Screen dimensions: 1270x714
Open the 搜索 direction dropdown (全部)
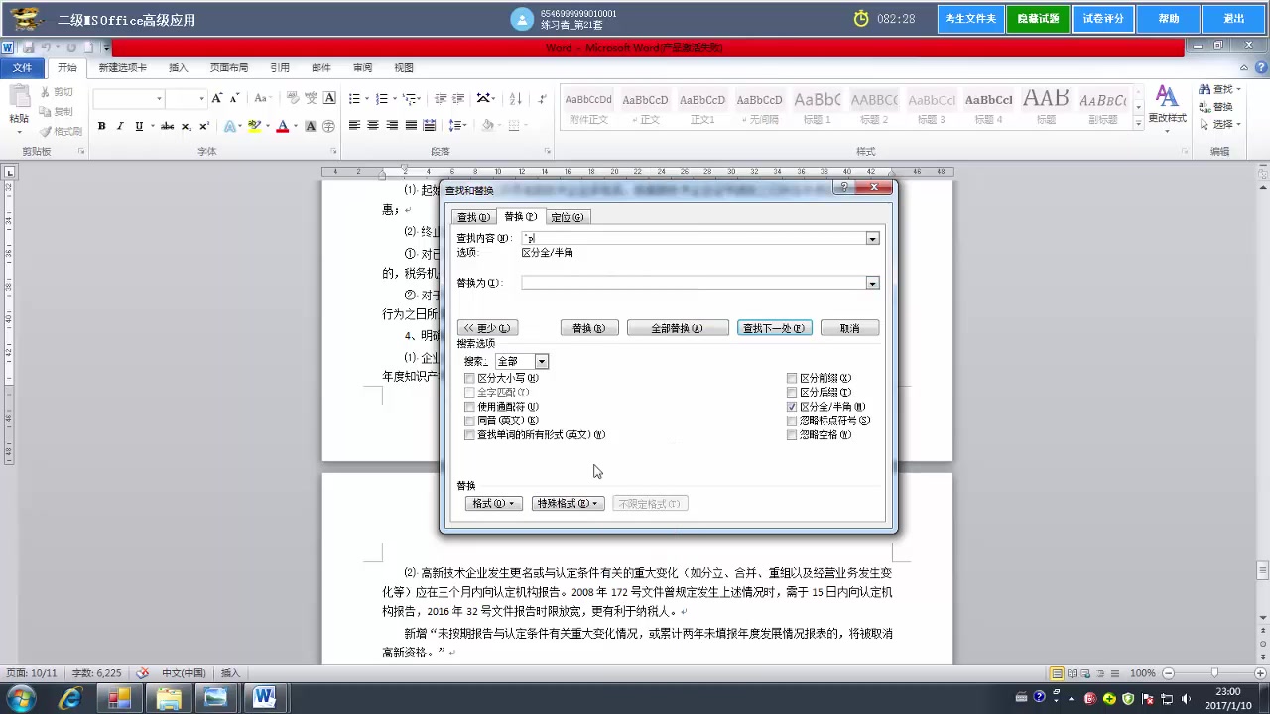542,362
